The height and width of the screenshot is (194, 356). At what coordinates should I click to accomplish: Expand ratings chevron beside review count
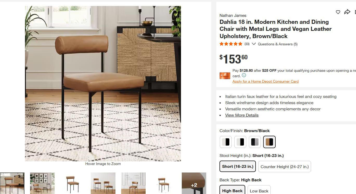tap(254, 44)
